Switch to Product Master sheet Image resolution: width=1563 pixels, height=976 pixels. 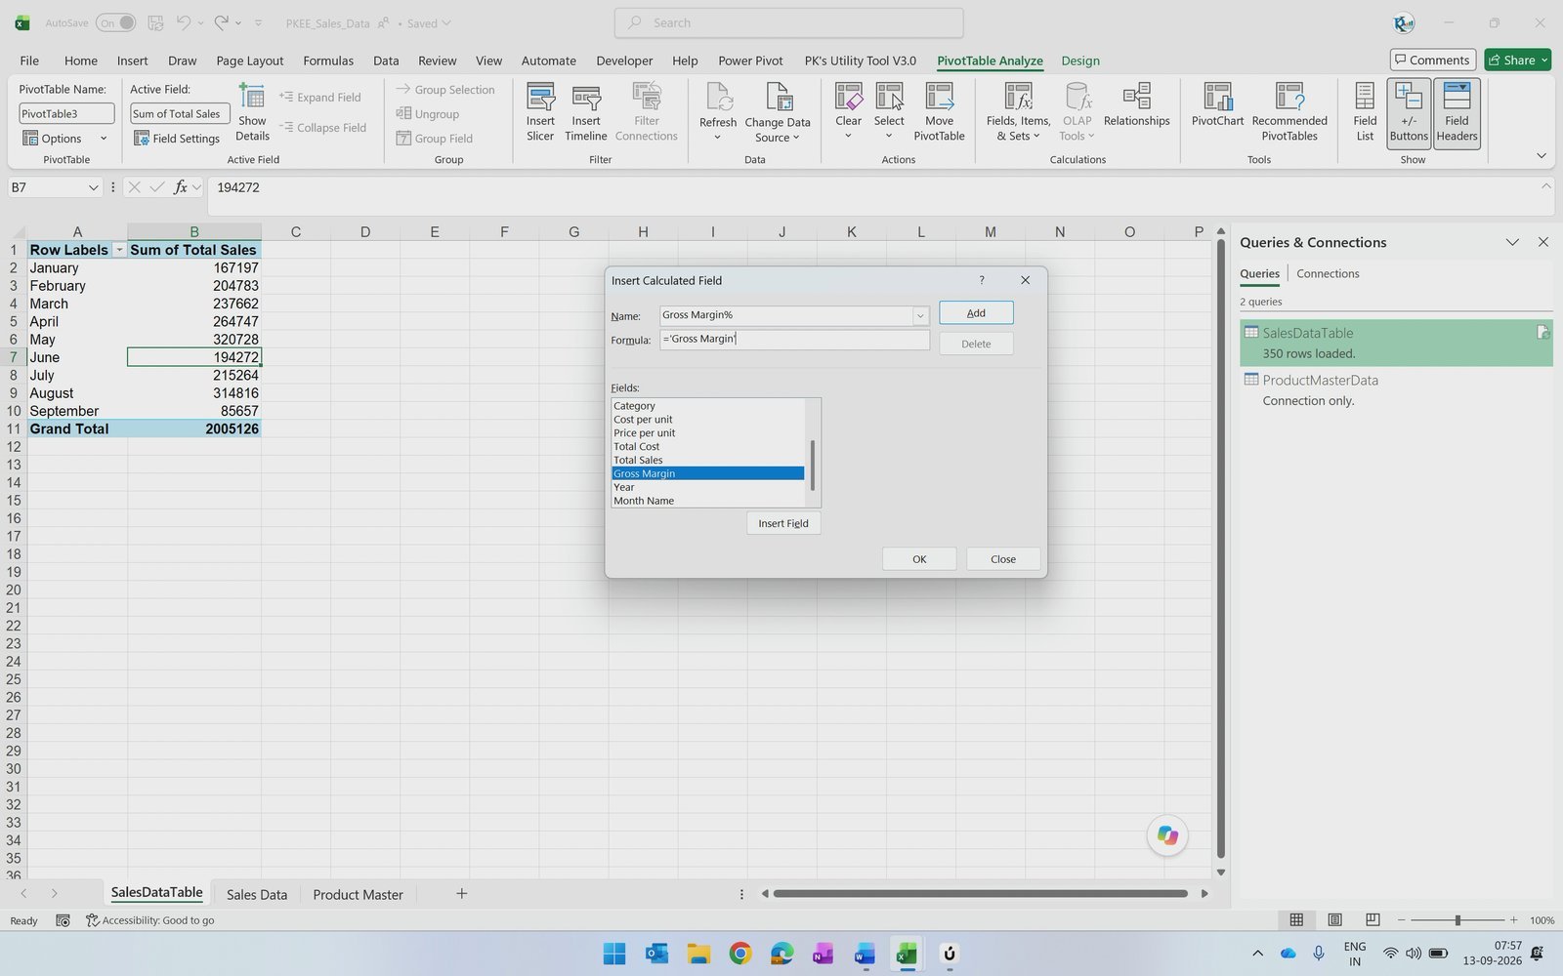tap(358, 894)
